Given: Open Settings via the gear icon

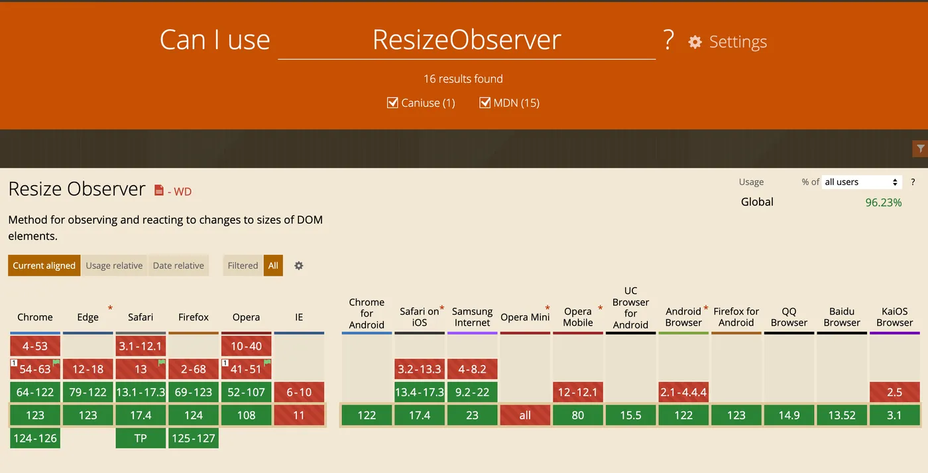Looking at the screenshot, I should (695, 42).
